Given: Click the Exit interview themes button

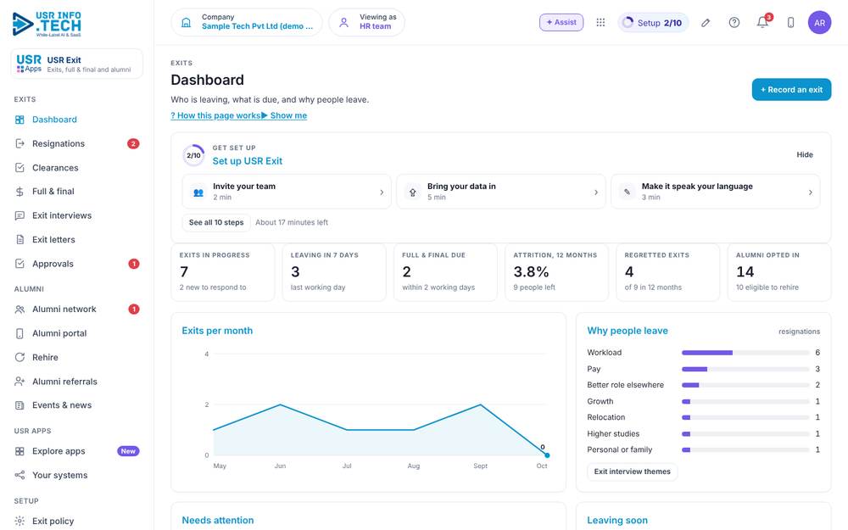Looking at the screenshot, I should [633, 471].
